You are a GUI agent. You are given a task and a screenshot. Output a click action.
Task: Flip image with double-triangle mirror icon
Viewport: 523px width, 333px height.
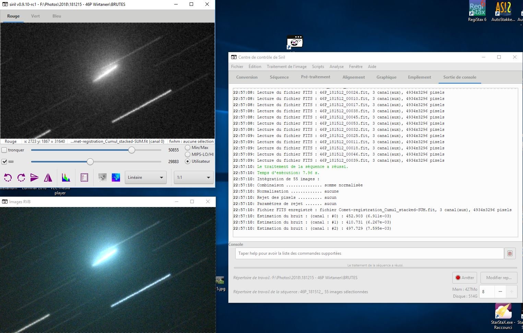tap(48, 177)
